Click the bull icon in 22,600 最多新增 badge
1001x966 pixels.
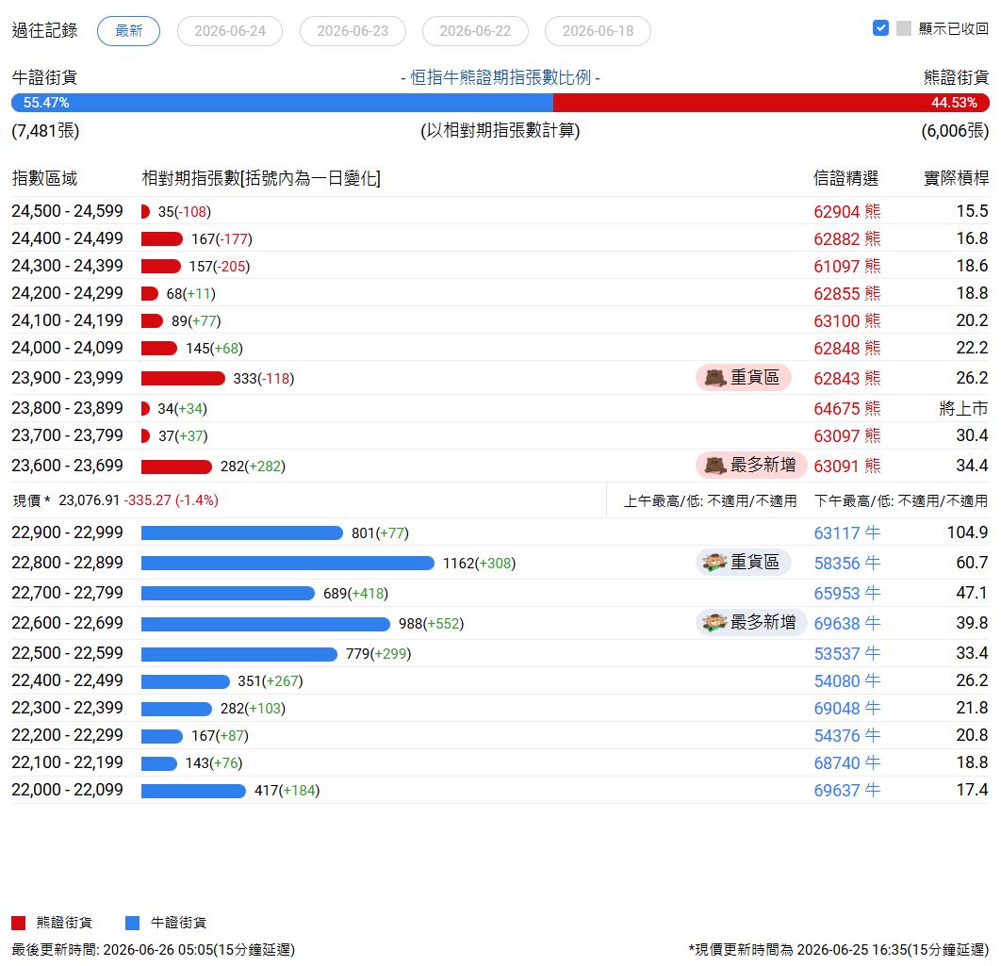coord(714,623)
